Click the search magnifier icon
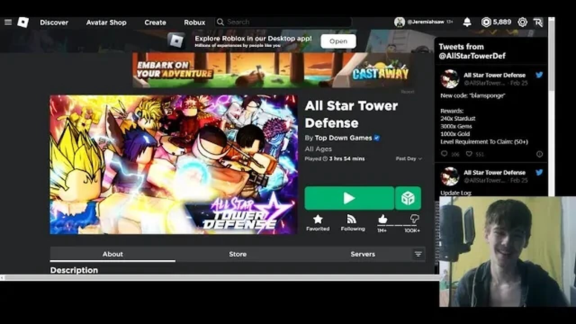Screen dimensions: 576x324 (x=220, y=22)
